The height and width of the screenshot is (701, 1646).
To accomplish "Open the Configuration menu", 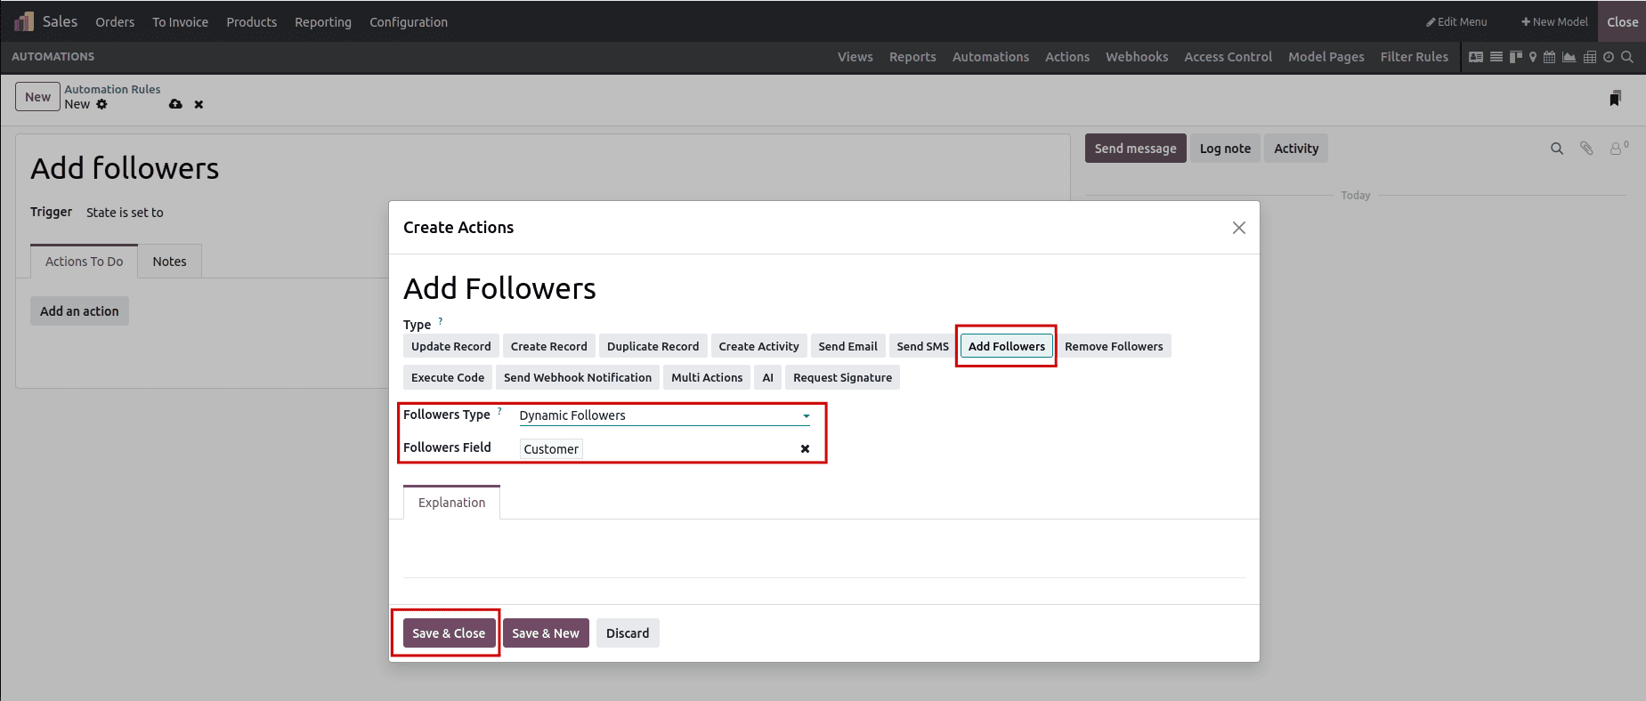I will [x=409, y=22].
